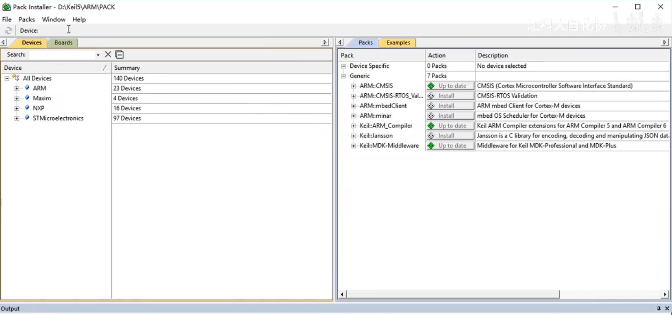Expand the ARM::CMSIS-RTOS_Validation pack node
Screen dimensions: 672x315
[x=354, y=96]
